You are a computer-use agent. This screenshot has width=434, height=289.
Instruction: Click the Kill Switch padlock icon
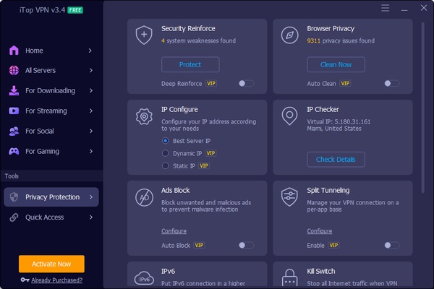point(289,277)
